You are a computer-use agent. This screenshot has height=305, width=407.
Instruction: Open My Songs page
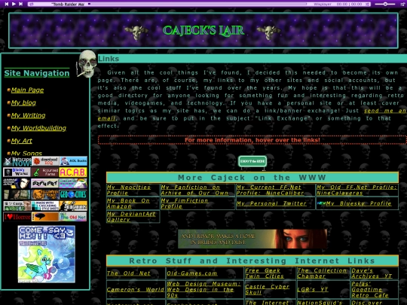point(26,154)
